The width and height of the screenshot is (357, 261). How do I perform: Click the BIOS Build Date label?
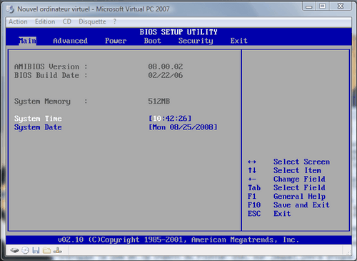(51, 75)
